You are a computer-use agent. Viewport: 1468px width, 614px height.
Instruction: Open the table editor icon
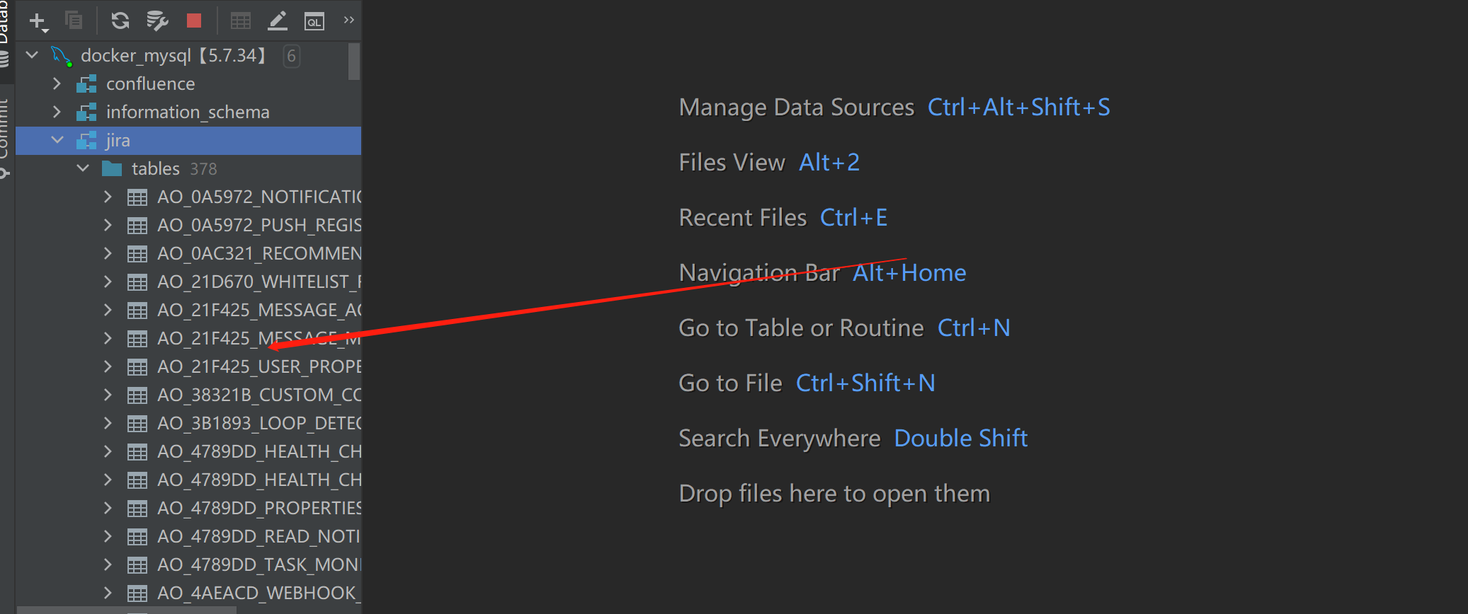coord(241,21)
